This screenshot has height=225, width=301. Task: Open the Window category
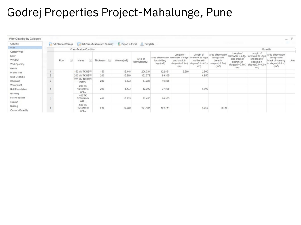15,60
